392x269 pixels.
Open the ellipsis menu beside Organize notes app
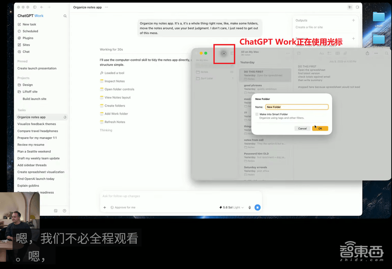(107, 7)
